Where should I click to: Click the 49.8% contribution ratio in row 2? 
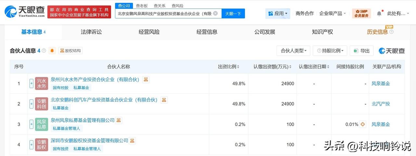pos(239,104)
